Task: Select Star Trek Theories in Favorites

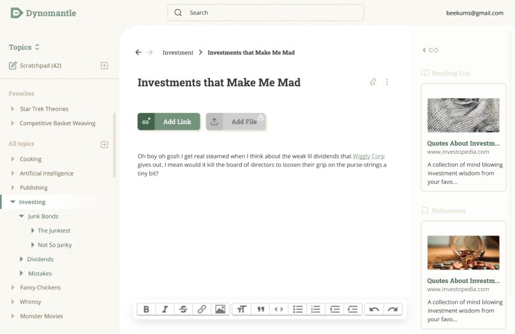Action: click(44, 109)
